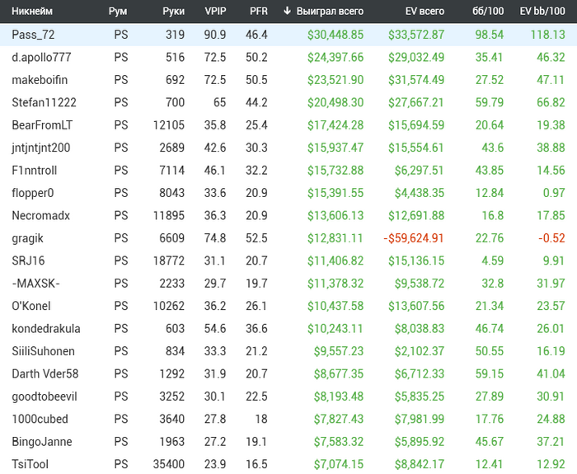This screenshot has height=474, width=577.
Task: Select player O'Konel
Action: (31, 306)
